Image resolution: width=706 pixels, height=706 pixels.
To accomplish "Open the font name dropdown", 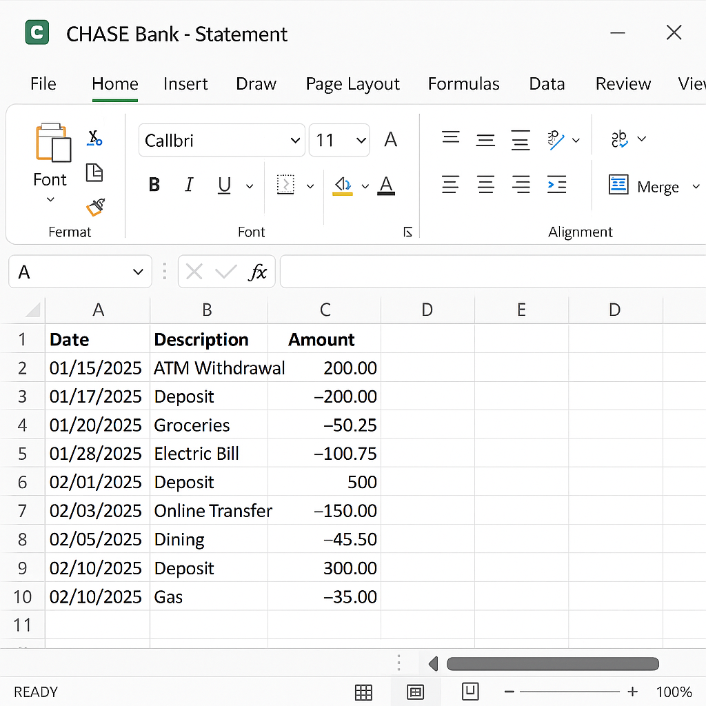I will click(295, 141).
